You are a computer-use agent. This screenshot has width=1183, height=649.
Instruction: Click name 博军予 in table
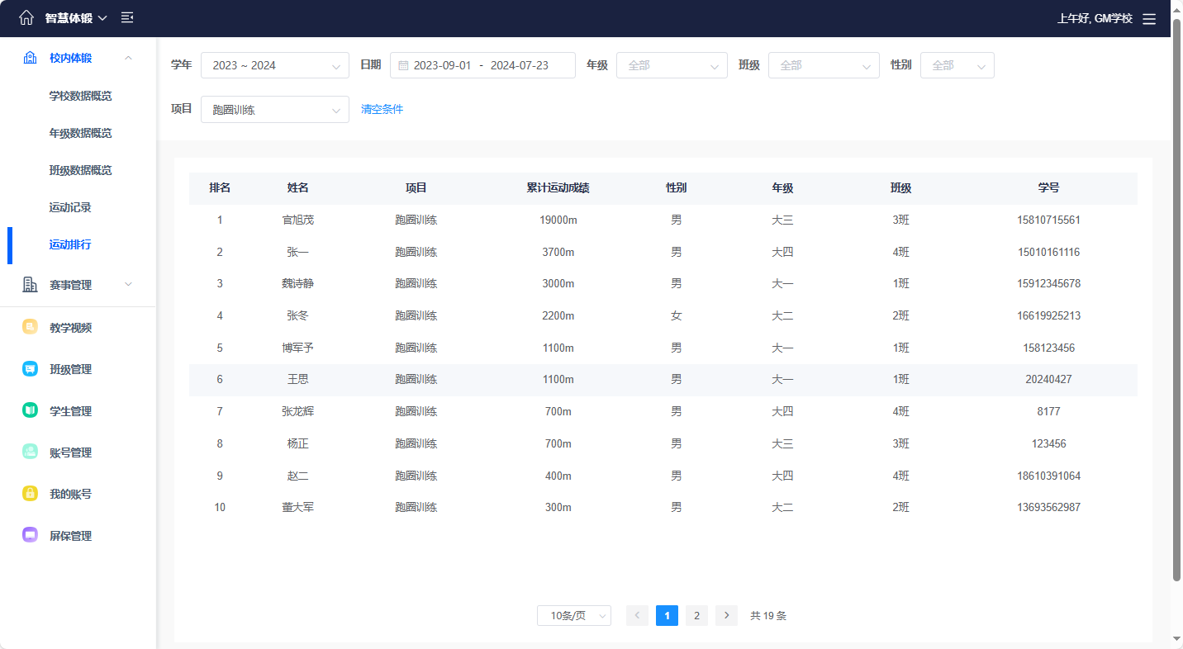298,348
